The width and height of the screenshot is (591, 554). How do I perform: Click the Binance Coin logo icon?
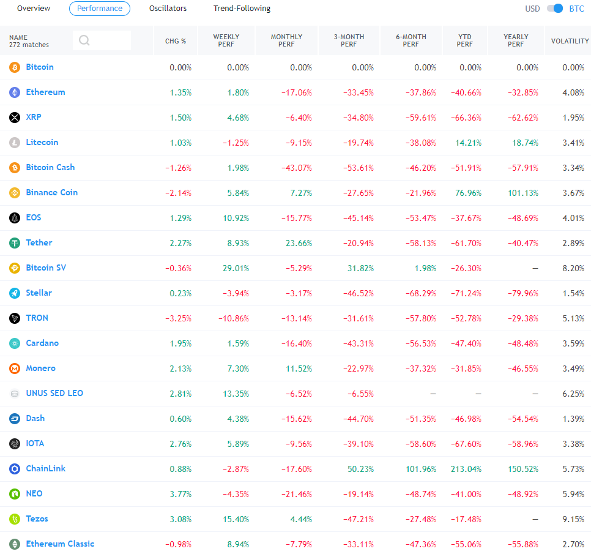tap(15, 193)
